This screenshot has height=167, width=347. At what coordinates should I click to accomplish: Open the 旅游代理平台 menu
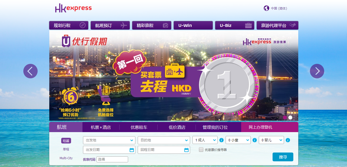pyautogui.click(x=277, y=25)
